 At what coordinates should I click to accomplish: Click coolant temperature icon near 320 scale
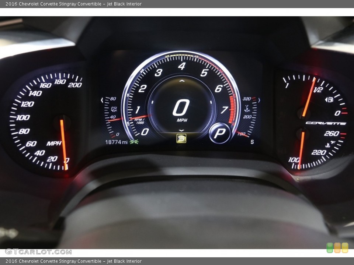click(247, 109)
